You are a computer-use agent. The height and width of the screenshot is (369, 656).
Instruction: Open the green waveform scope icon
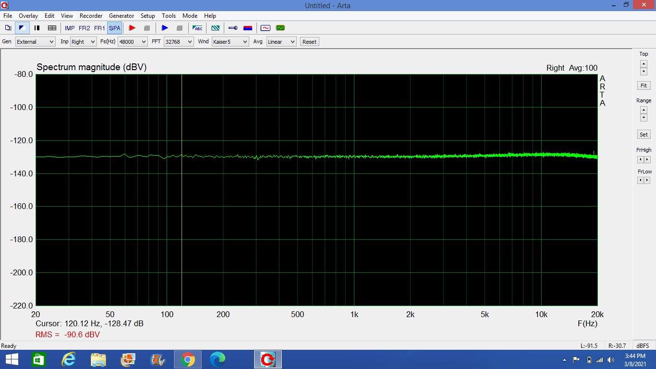[x=280, y=28]
